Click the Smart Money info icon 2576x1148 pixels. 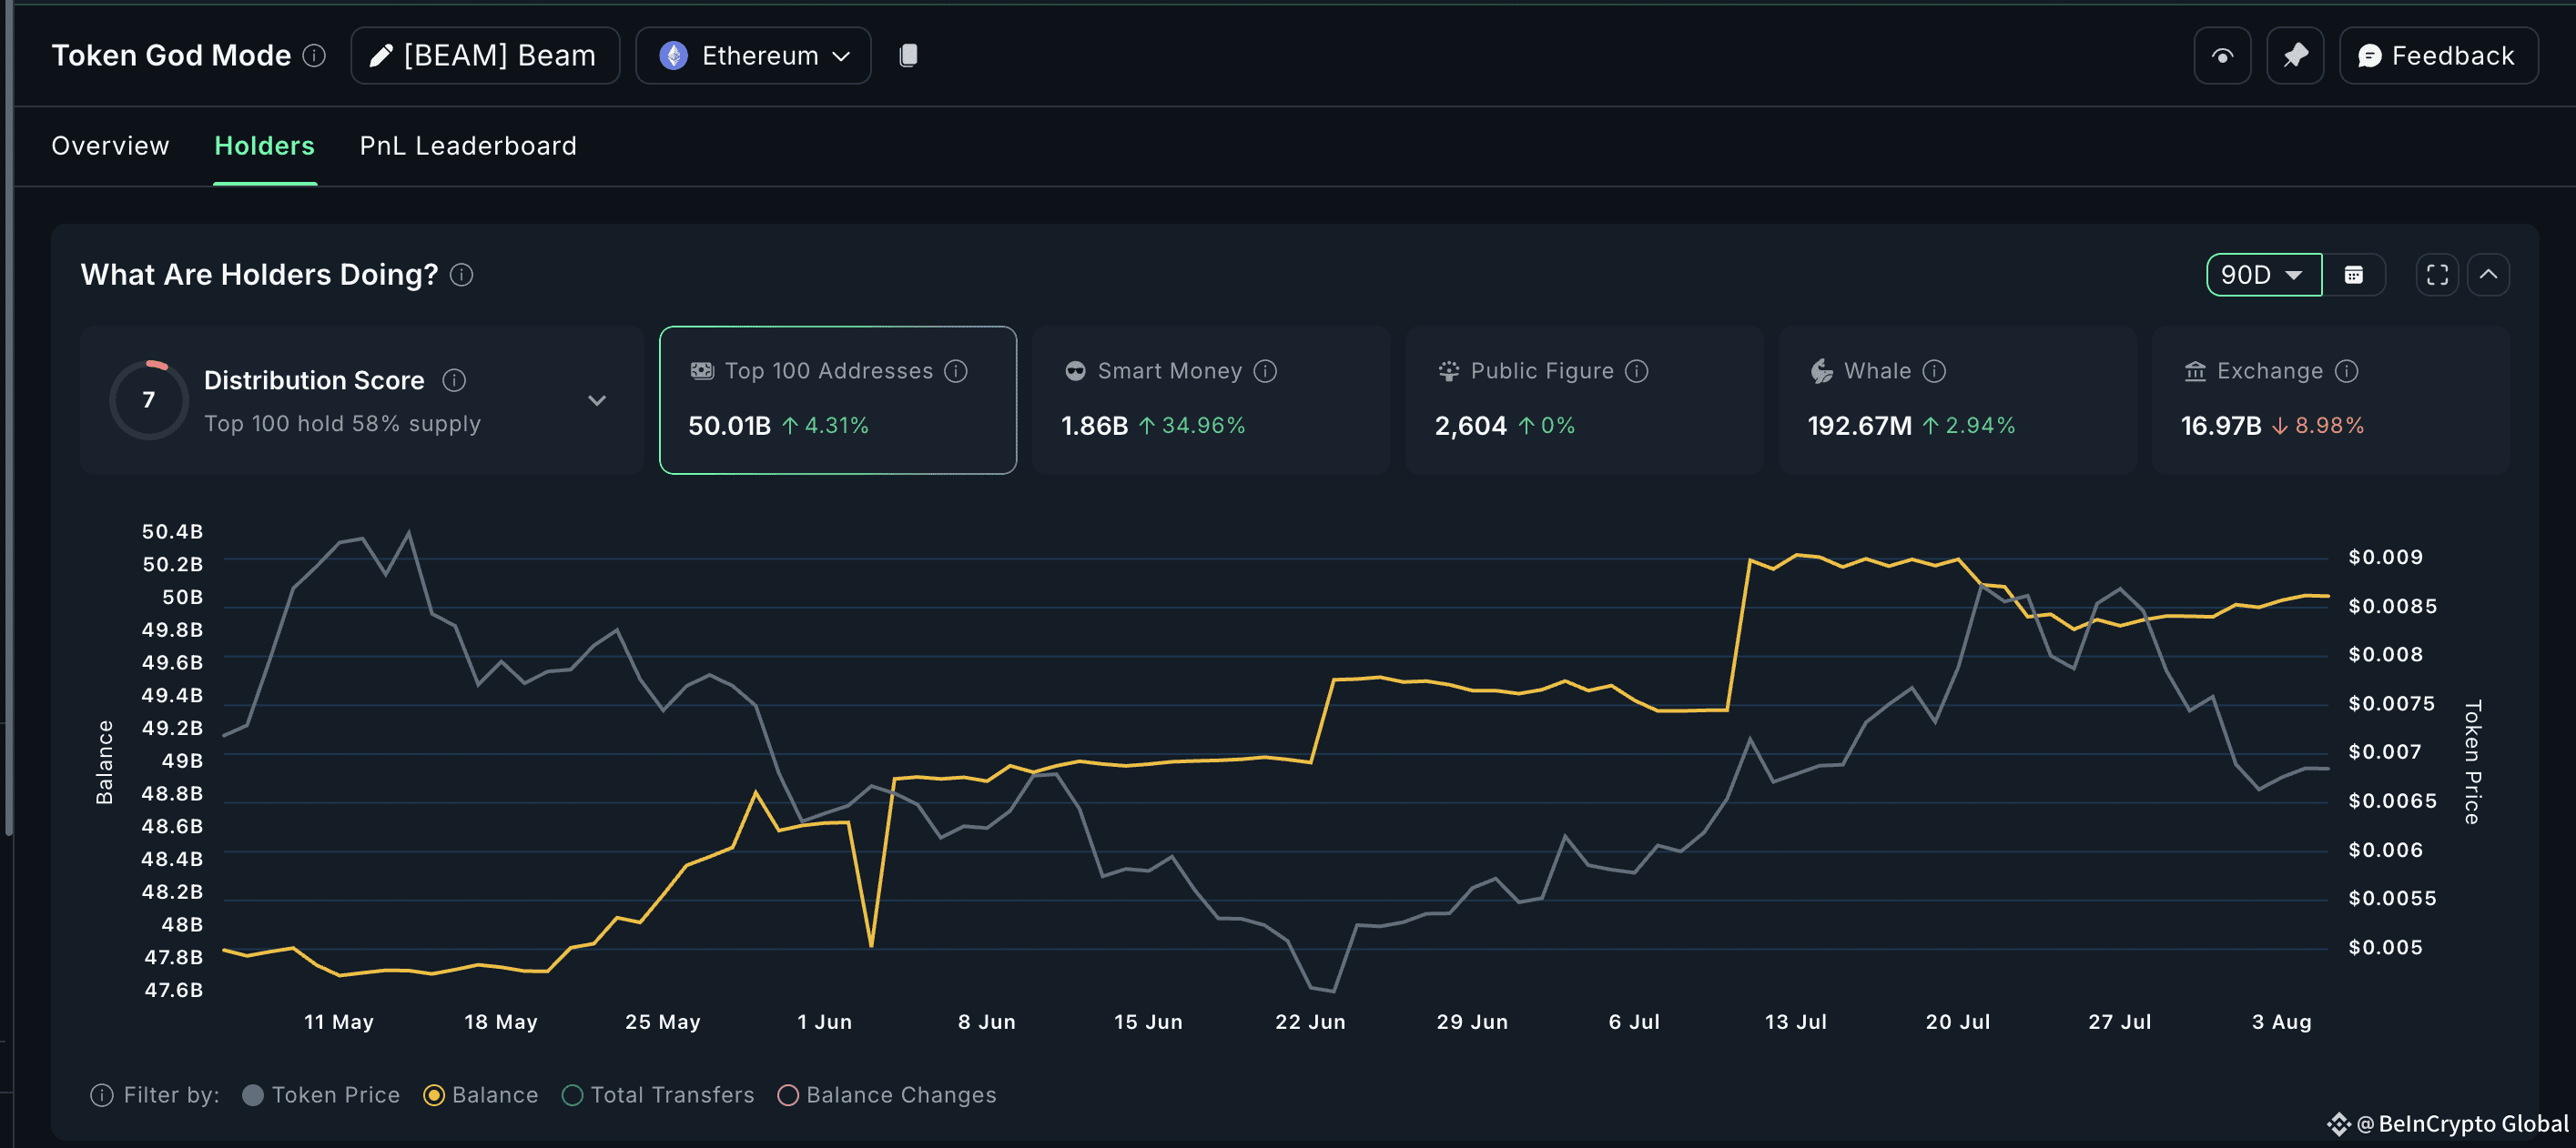point(1265,372)
